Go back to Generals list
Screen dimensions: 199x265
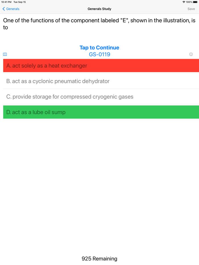[13, 9]
